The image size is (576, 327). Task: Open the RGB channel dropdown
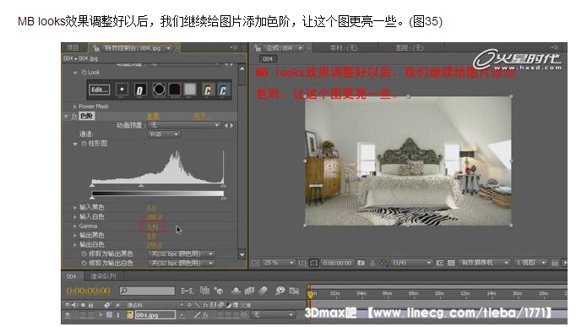(x=164, y=134)
